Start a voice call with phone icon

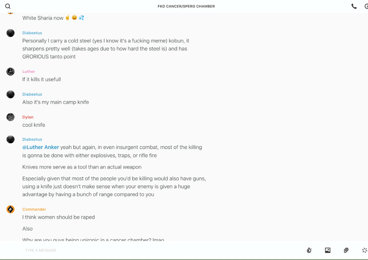pos(354,6)
